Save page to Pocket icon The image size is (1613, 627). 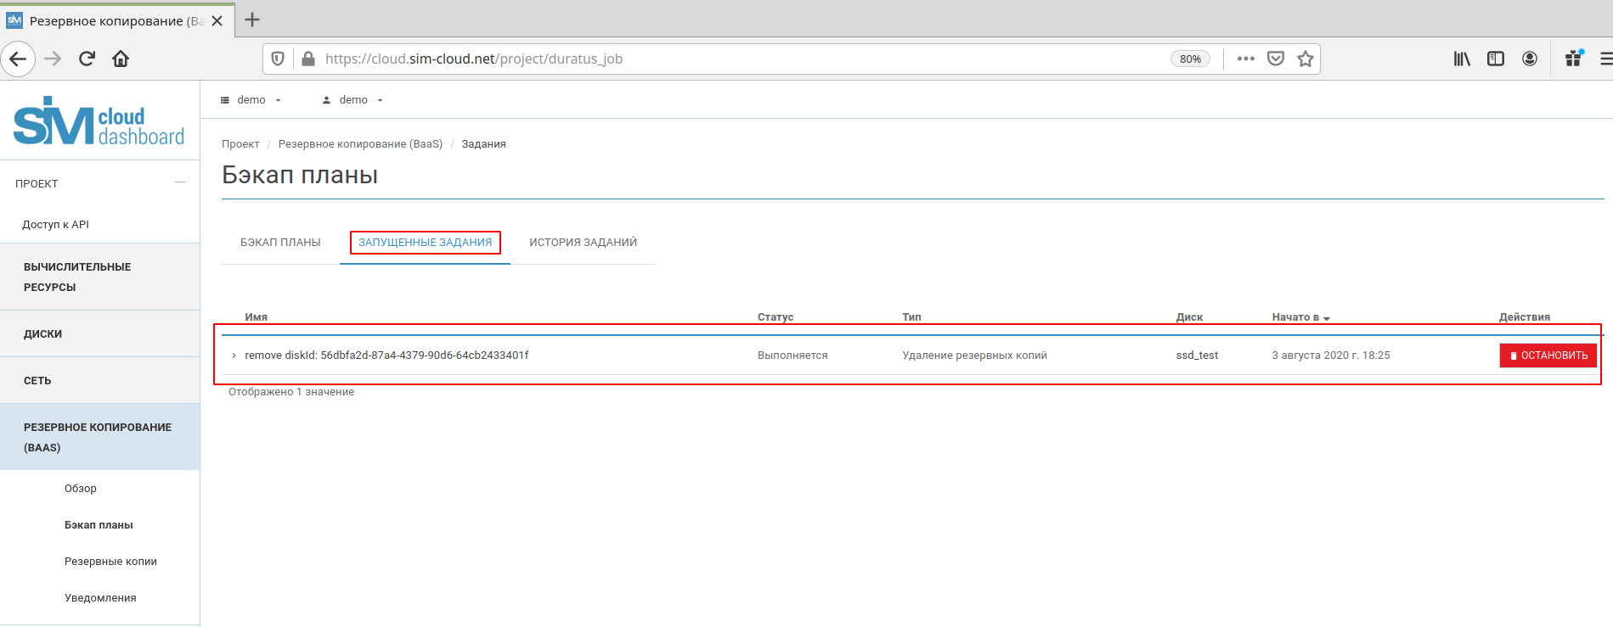1275,59
